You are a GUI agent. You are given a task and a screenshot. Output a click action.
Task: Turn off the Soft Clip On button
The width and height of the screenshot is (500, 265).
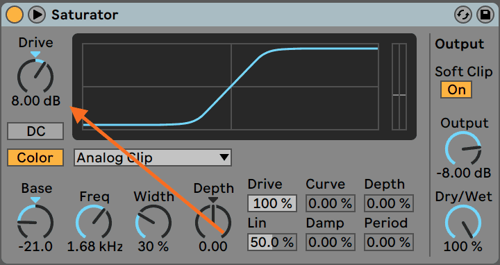pos(456,89)
